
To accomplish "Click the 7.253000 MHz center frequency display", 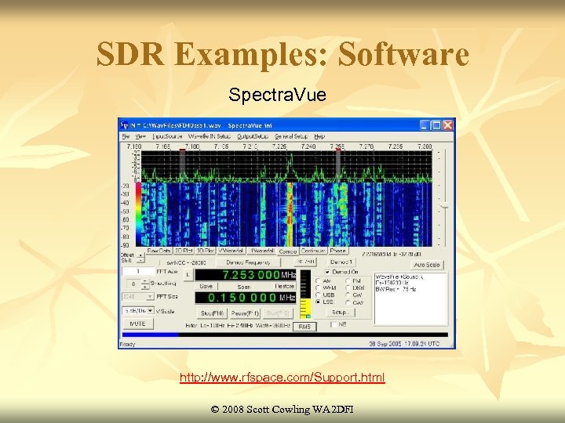I will click(246, 275).
